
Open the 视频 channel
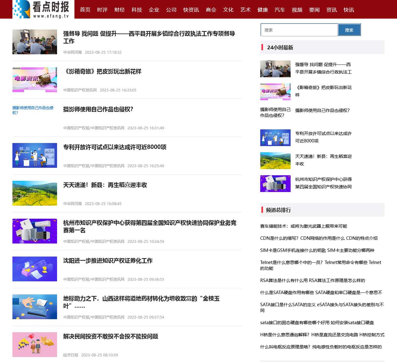297,10
